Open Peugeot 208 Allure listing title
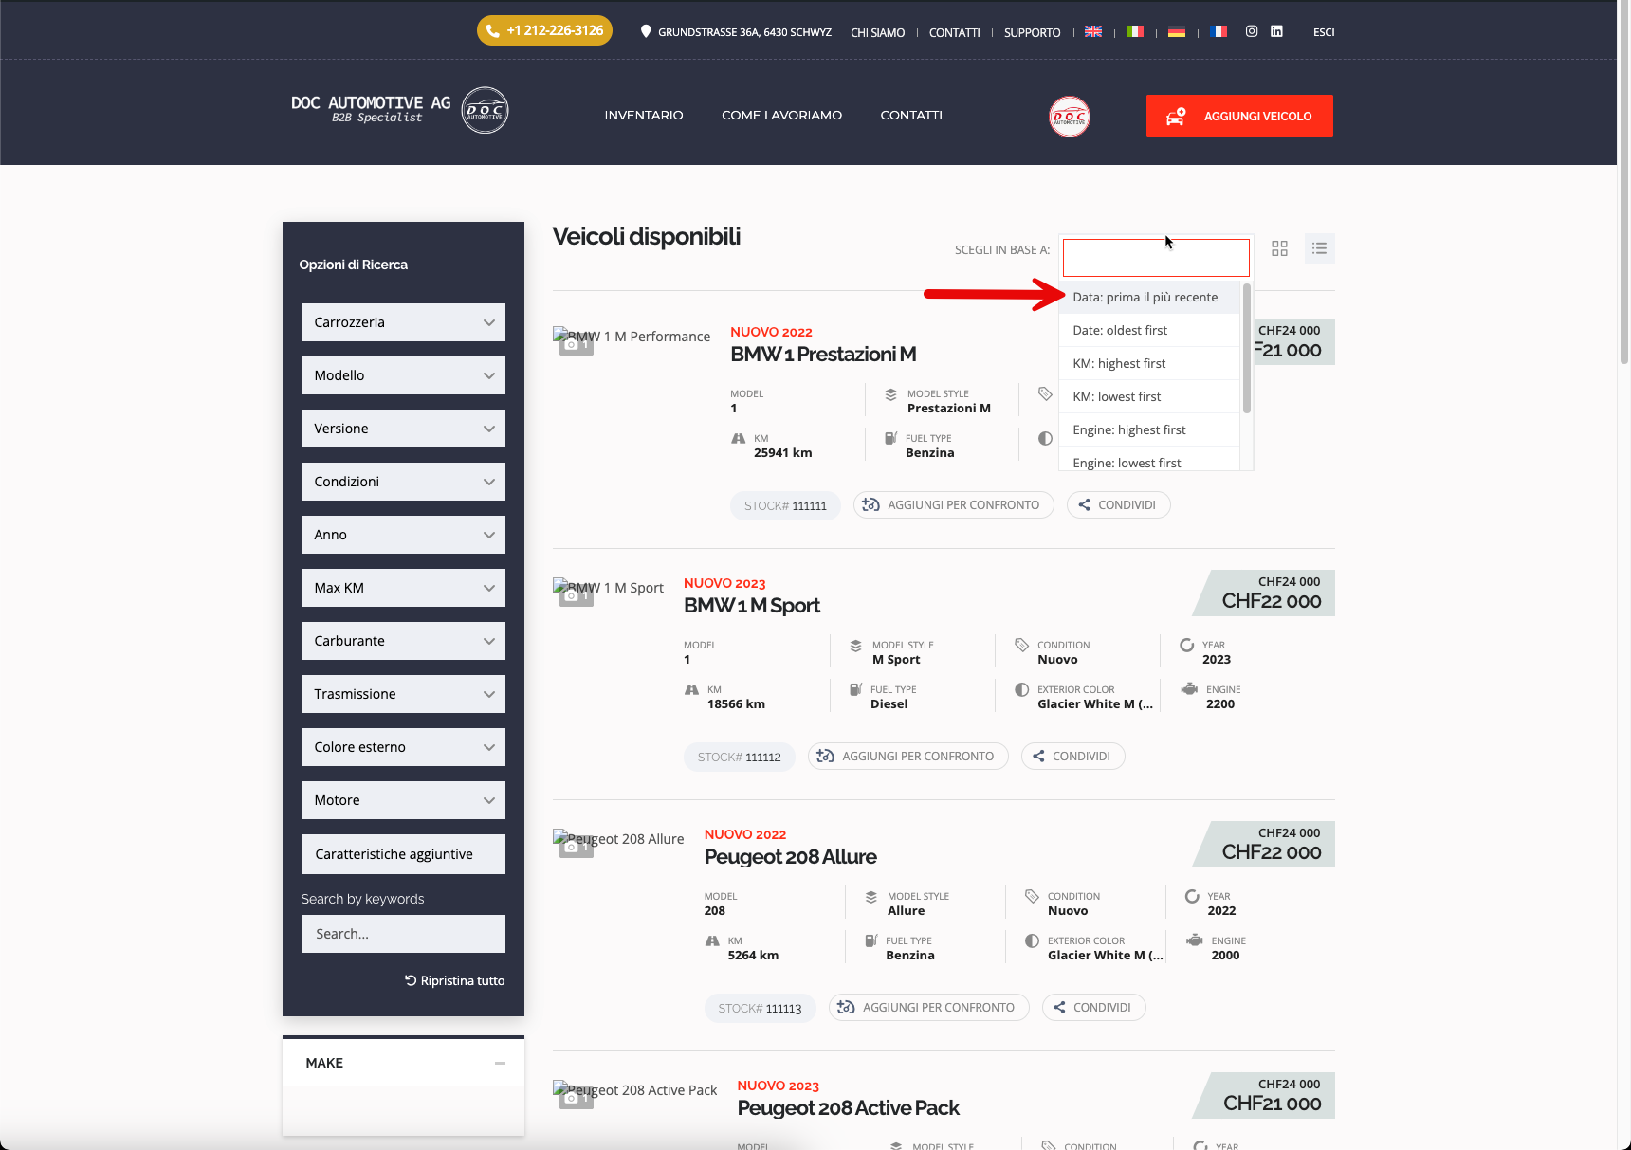This screenshot has height=1150, width=1631. click(791, 857)
